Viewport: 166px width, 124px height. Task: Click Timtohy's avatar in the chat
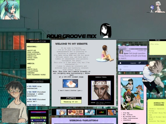tap(121, 52)
